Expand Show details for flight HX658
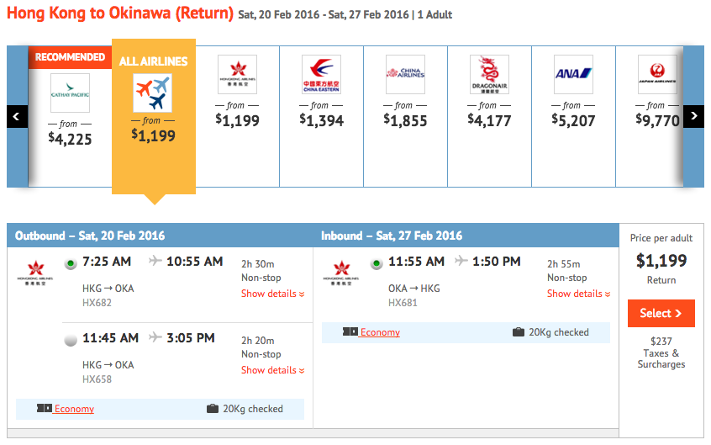This screenshot has height=445, width=711. tap(272, 370)
